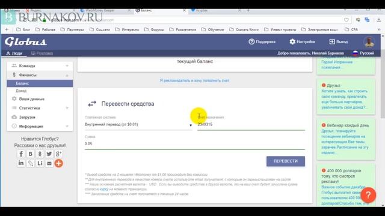Open 400 000 долларов news card
The width and height of the screenshot is (385, 216).
[x=346, y=186]
